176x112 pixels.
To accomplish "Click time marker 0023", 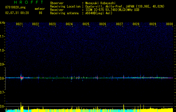I will click(52, 24).
